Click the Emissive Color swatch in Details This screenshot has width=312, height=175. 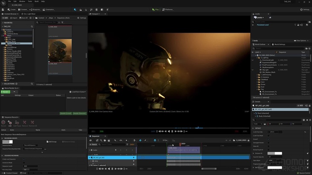(274, 153)
